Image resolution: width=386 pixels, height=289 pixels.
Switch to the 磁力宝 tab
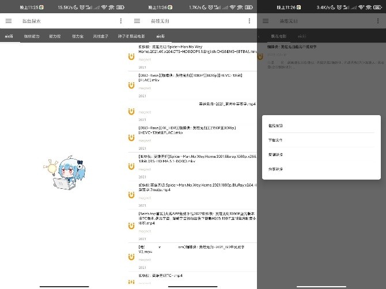click(x=78, y=36)
